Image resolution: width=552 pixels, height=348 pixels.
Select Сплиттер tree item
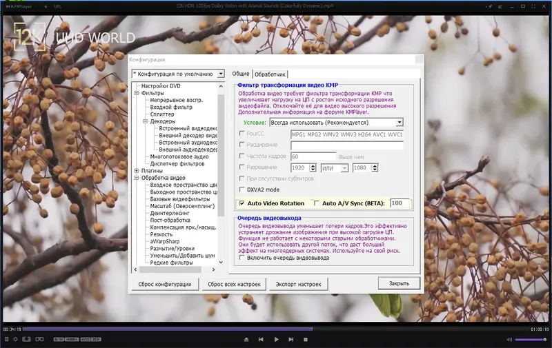[162, 114]
